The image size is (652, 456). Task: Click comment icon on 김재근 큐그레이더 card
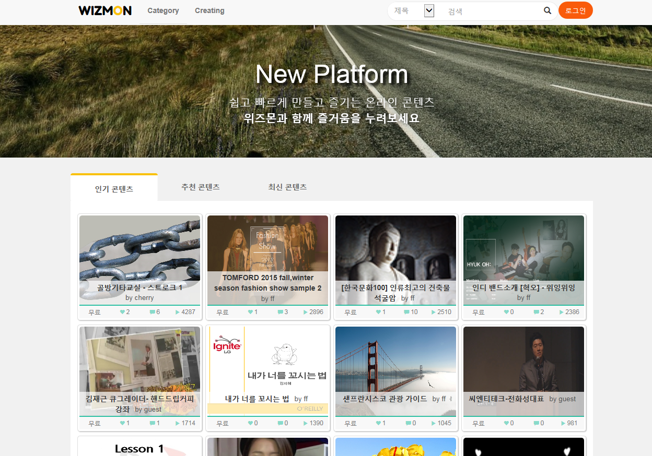153,423
